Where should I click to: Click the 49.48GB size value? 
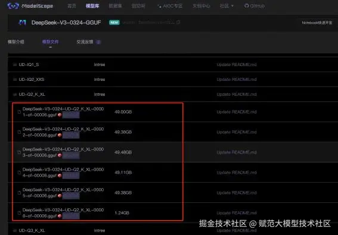(x=123, y=152)
